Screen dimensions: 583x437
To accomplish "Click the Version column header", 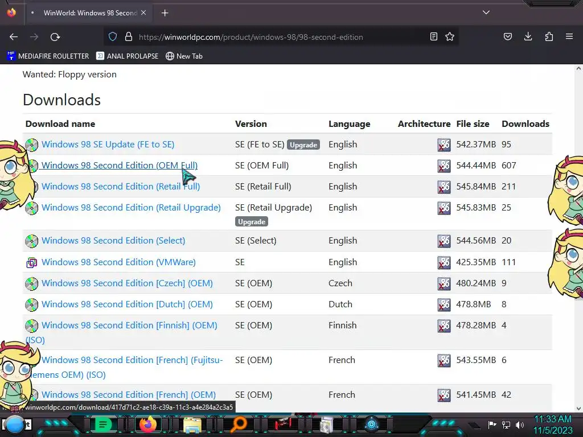I will click(251, 123).
